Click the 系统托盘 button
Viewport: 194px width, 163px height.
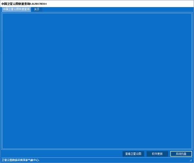[x=181, y=154]
